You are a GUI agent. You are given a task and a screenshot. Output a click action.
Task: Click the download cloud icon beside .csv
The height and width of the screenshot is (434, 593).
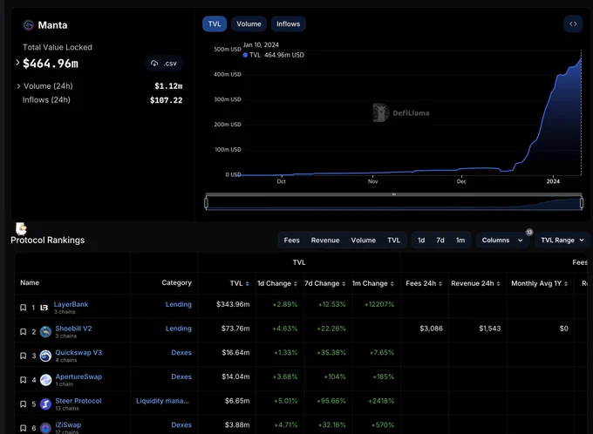coord(154,63)
